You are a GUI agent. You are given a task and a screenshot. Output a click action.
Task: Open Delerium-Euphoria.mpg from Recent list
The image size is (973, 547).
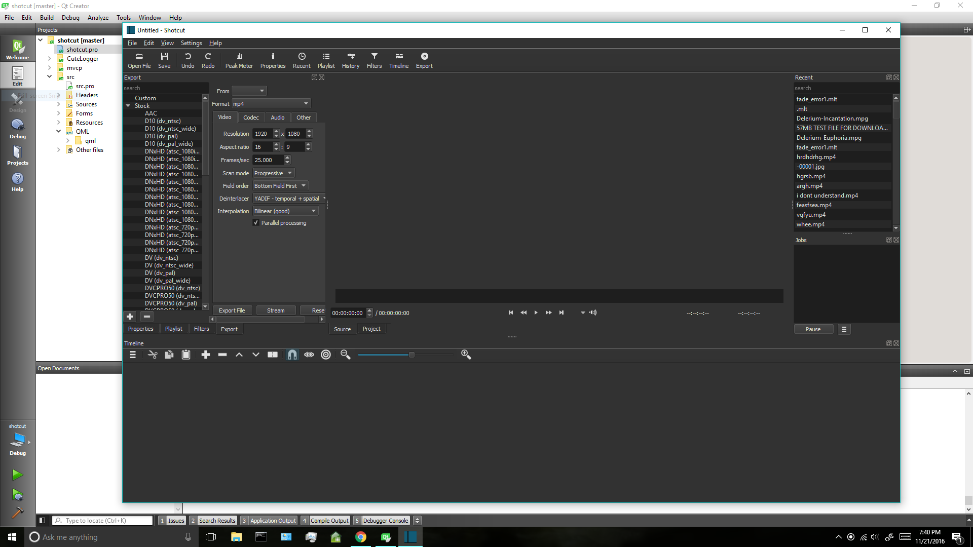(829, 138)
